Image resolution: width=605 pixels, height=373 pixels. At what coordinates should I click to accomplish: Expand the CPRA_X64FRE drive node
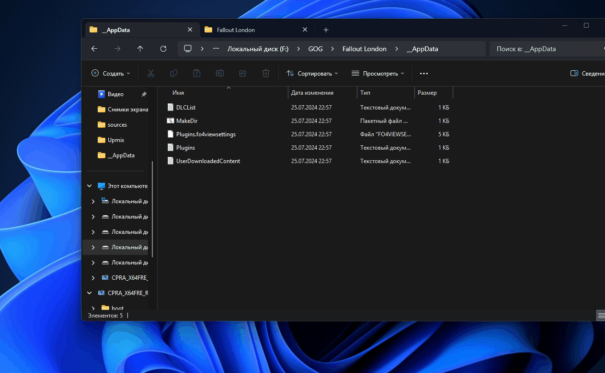coord(93,278)
